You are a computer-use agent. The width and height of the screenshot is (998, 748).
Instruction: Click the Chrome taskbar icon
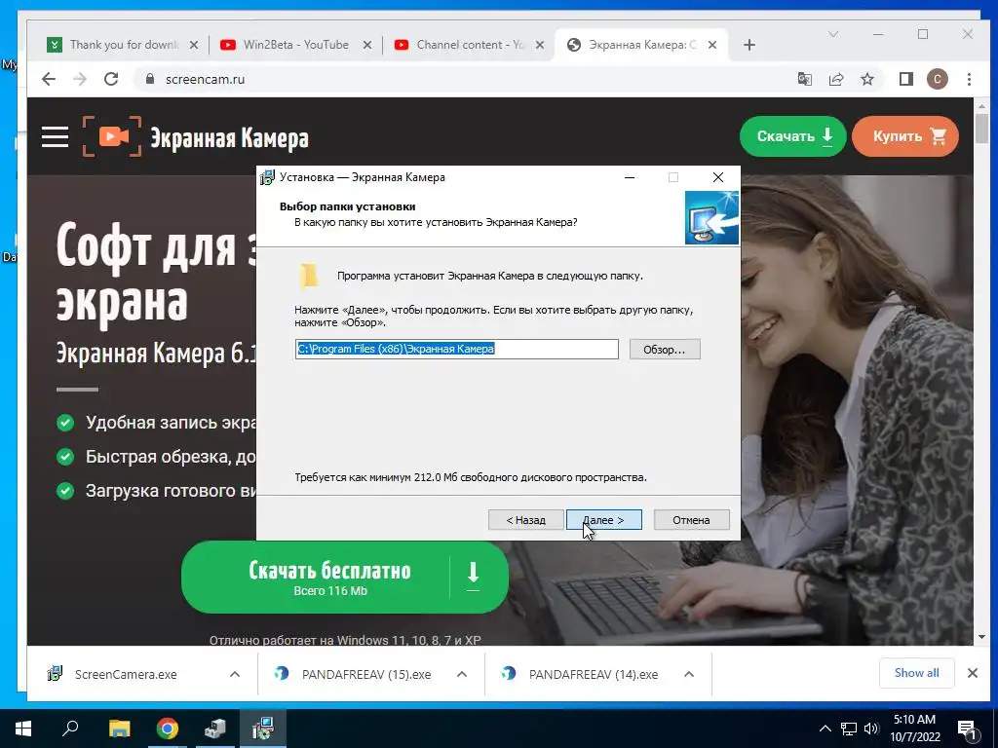coord(167,729)
